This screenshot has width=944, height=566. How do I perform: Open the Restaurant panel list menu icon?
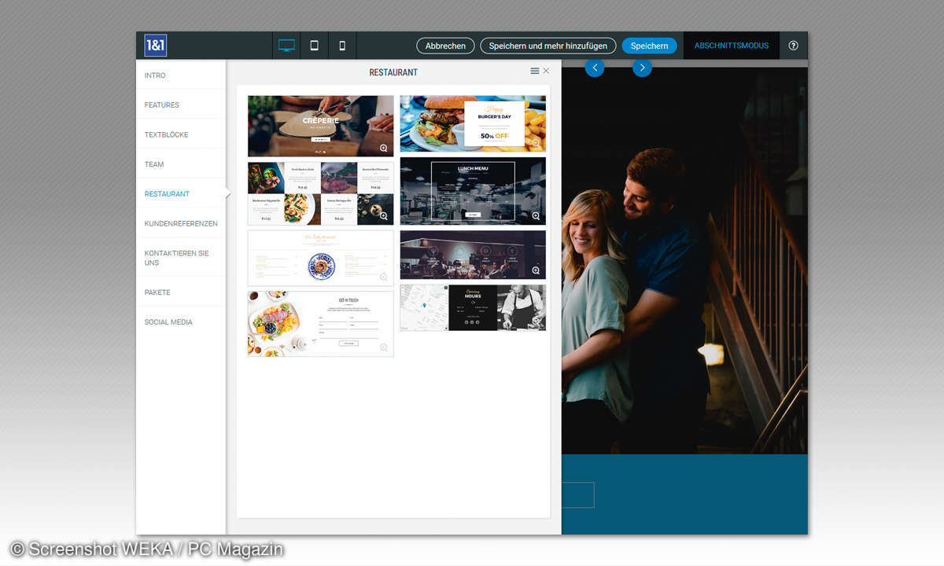point(535,71)
